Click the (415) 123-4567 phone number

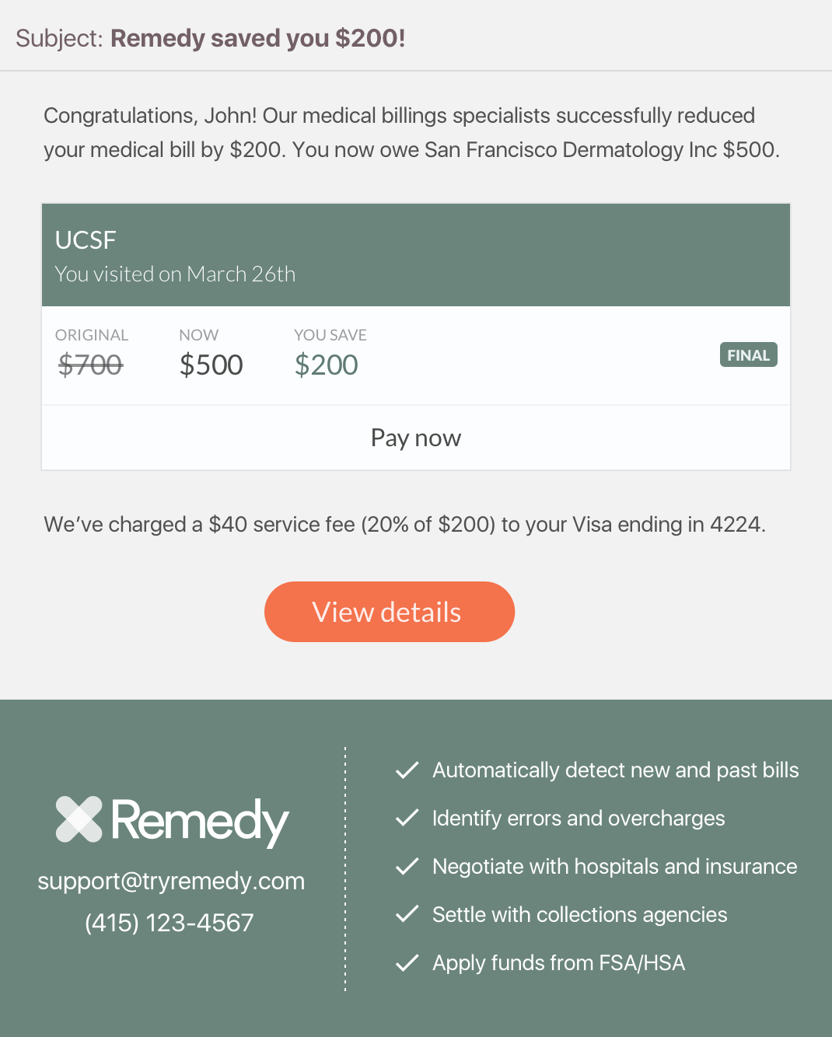pyautogui.click(x=170, y=923)
